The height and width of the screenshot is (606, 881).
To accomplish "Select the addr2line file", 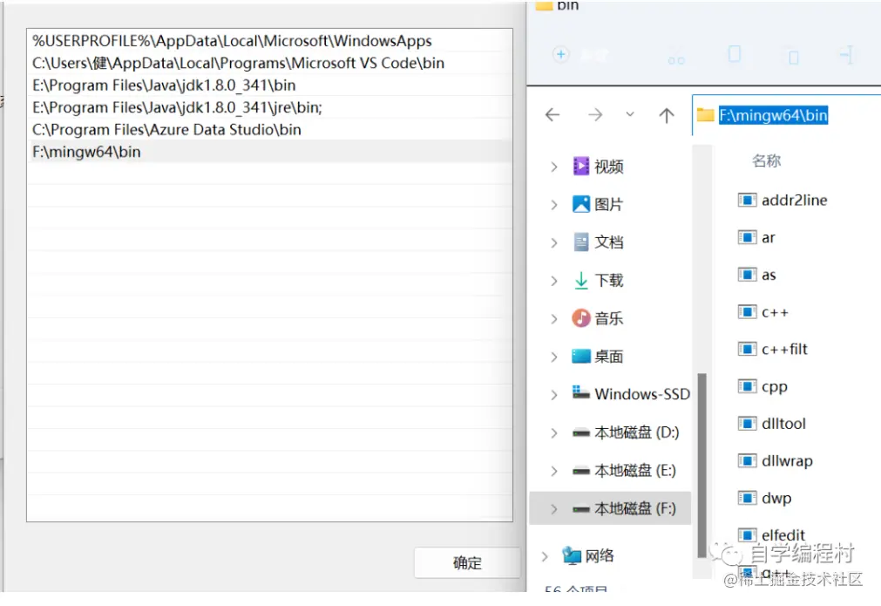I will [x=783, y=201].
